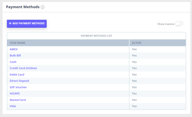This screenshot has width=192, height=117.
Task: Open the VISA payment method
Action: tap(13, 106)
